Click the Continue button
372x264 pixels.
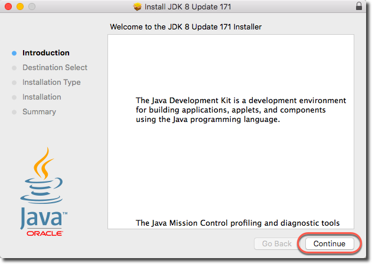click(329, 243)
